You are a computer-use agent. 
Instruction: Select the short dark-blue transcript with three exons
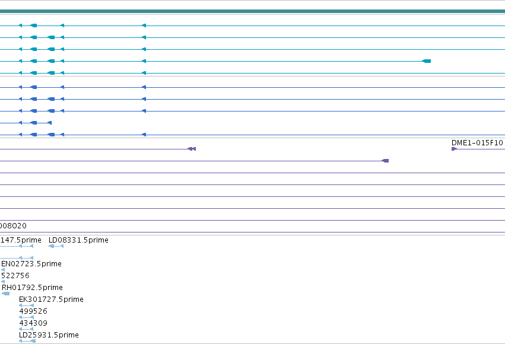coord(26,123)
